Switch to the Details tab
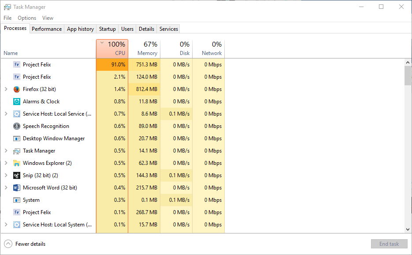Screen dimensions: 412x255 point(146,29)
